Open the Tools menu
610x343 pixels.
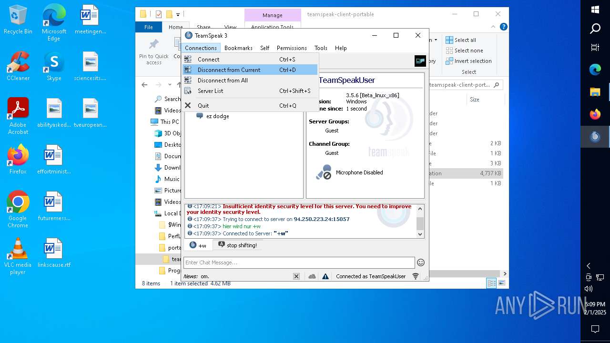(321, 48)
